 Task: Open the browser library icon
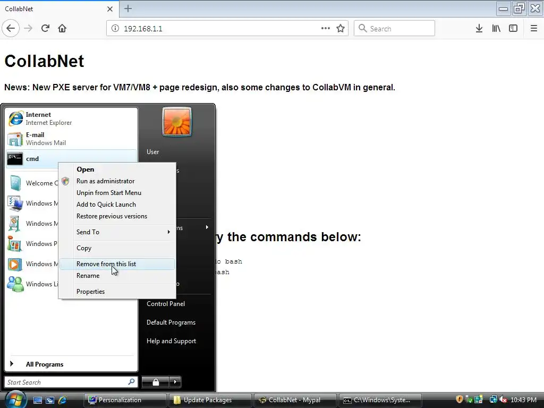(x=496, y=29)
